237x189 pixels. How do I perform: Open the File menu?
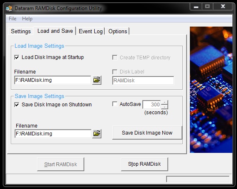[13, 19]
